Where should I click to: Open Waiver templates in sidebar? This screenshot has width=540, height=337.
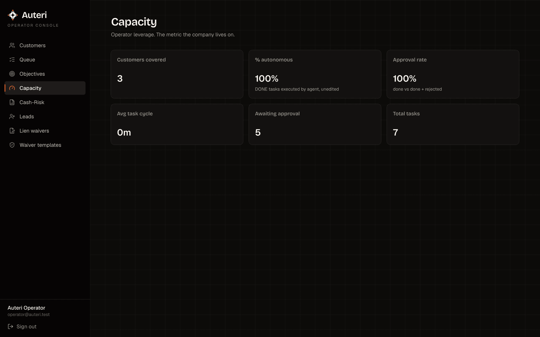[45, 145]
